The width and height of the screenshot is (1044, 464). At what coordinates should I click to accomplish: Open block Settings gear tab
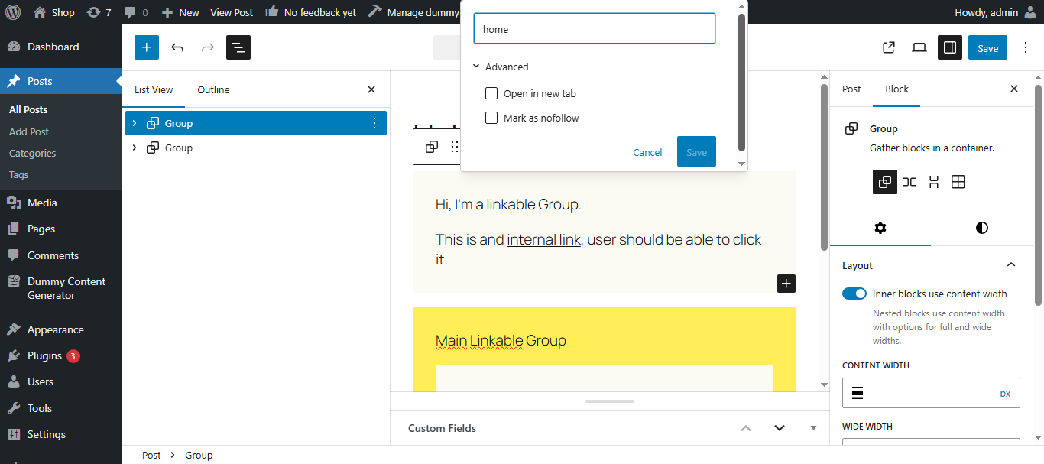click(x=880, y=228)
